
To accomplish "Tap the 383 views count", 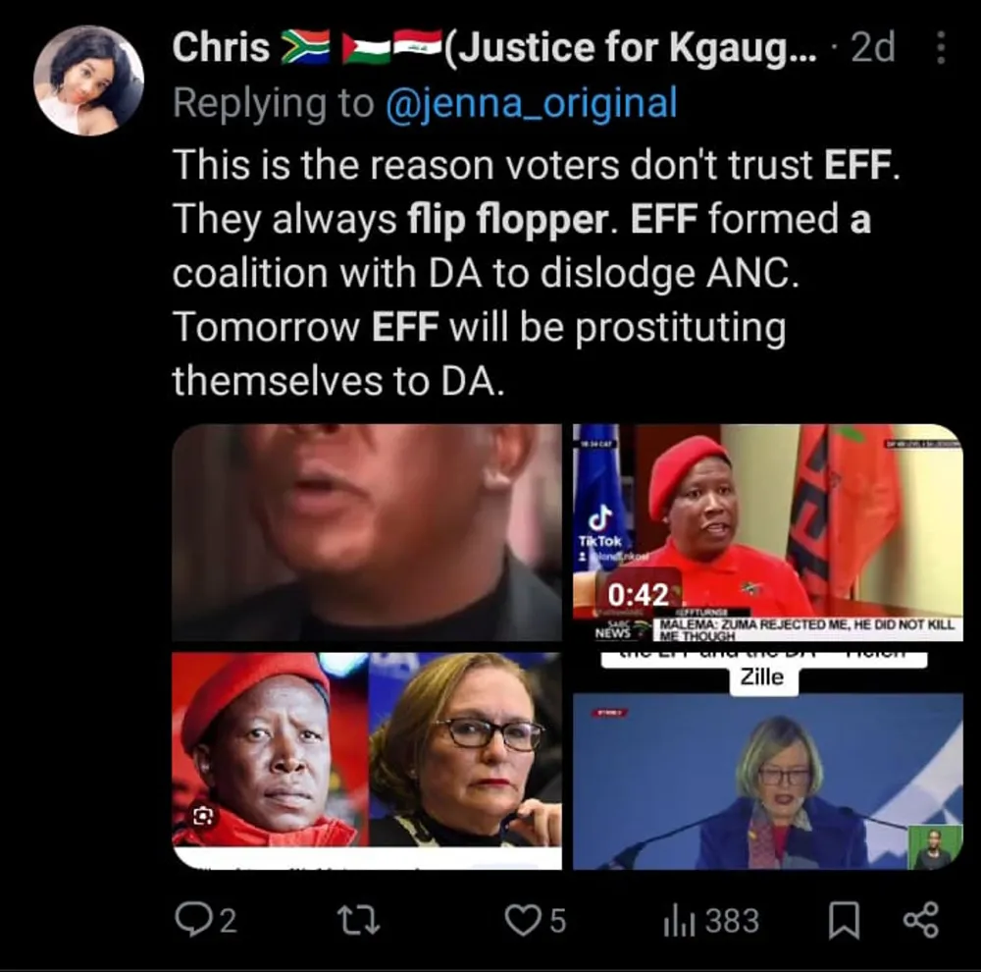I will pyautogui.click(x=732, y=921).
